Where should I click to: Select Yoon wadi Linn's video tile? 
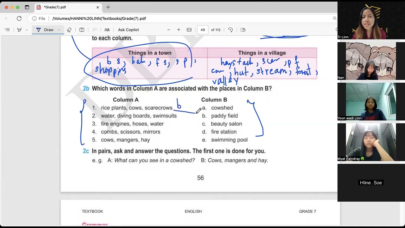pyautogui.click(x=371, y=101)
